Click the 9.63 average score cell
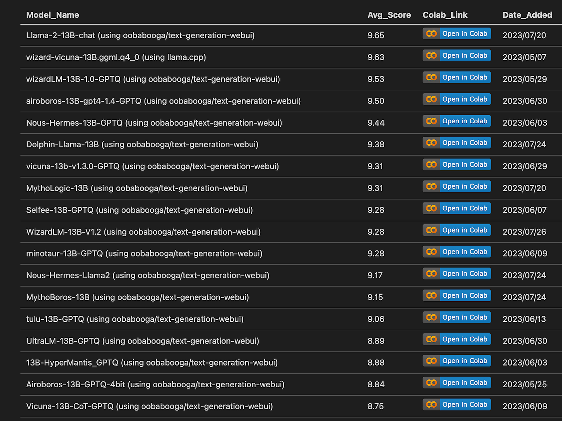 click(x=376, y=57)
